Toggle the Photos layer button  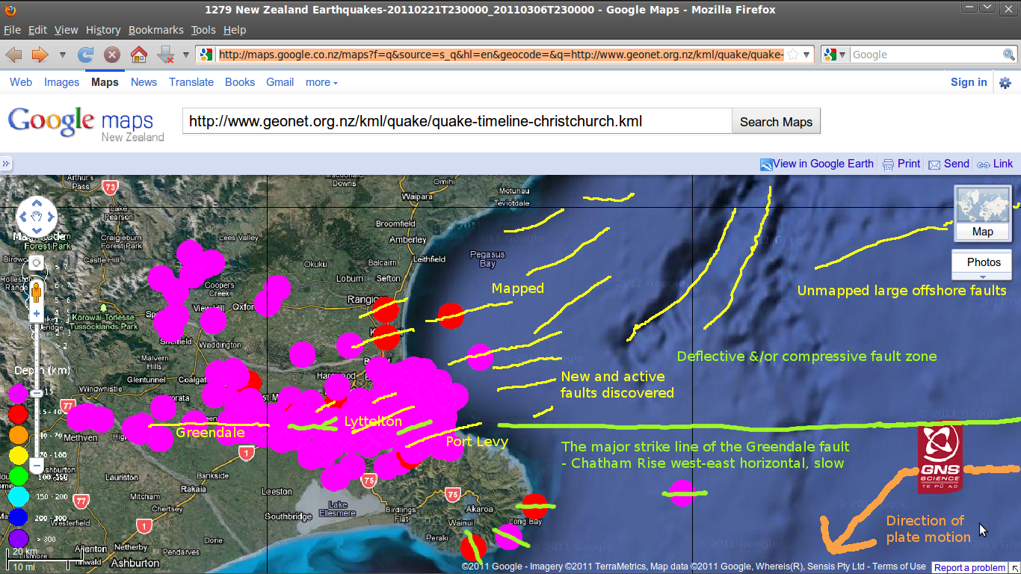click(983, 262)
